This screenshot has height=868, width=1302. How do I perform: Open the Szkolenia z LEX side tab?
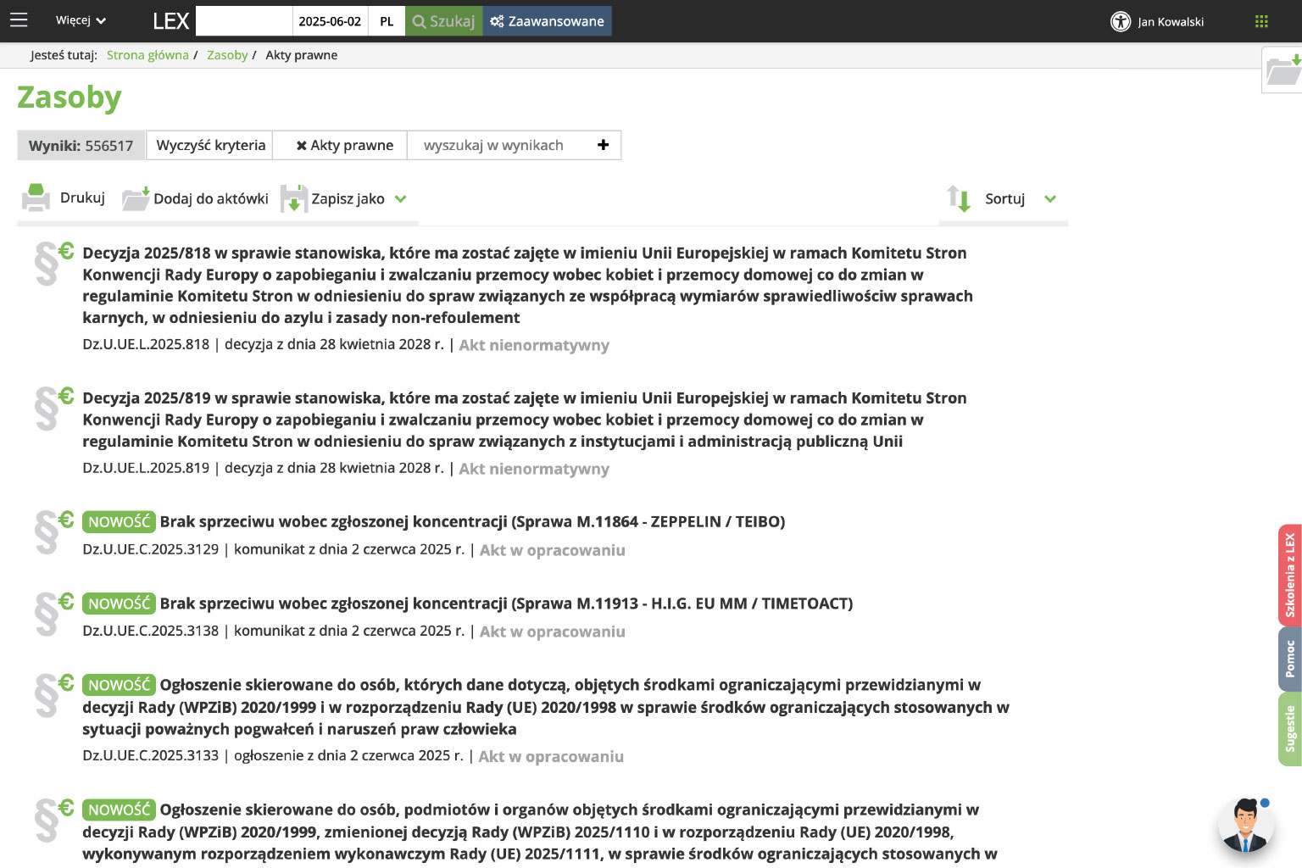pyautogui.click(x=1289, y=575)
